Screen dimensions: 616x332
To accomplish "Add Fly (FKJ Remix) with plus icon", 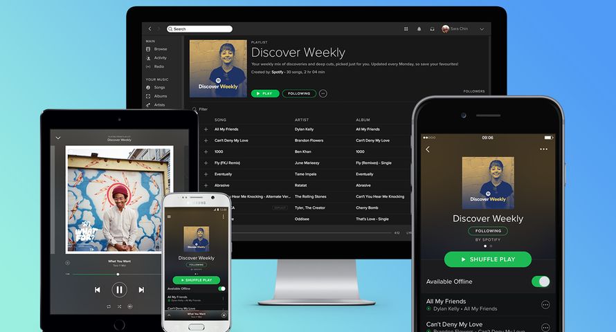I will coord(206,163).
